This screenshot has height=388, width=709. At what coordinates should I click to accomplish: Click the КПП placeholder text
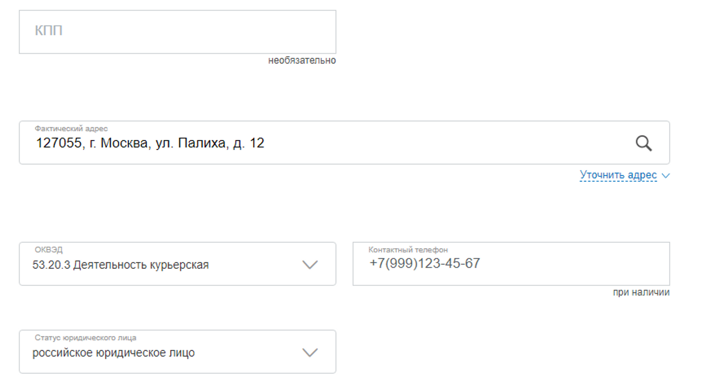49,30
